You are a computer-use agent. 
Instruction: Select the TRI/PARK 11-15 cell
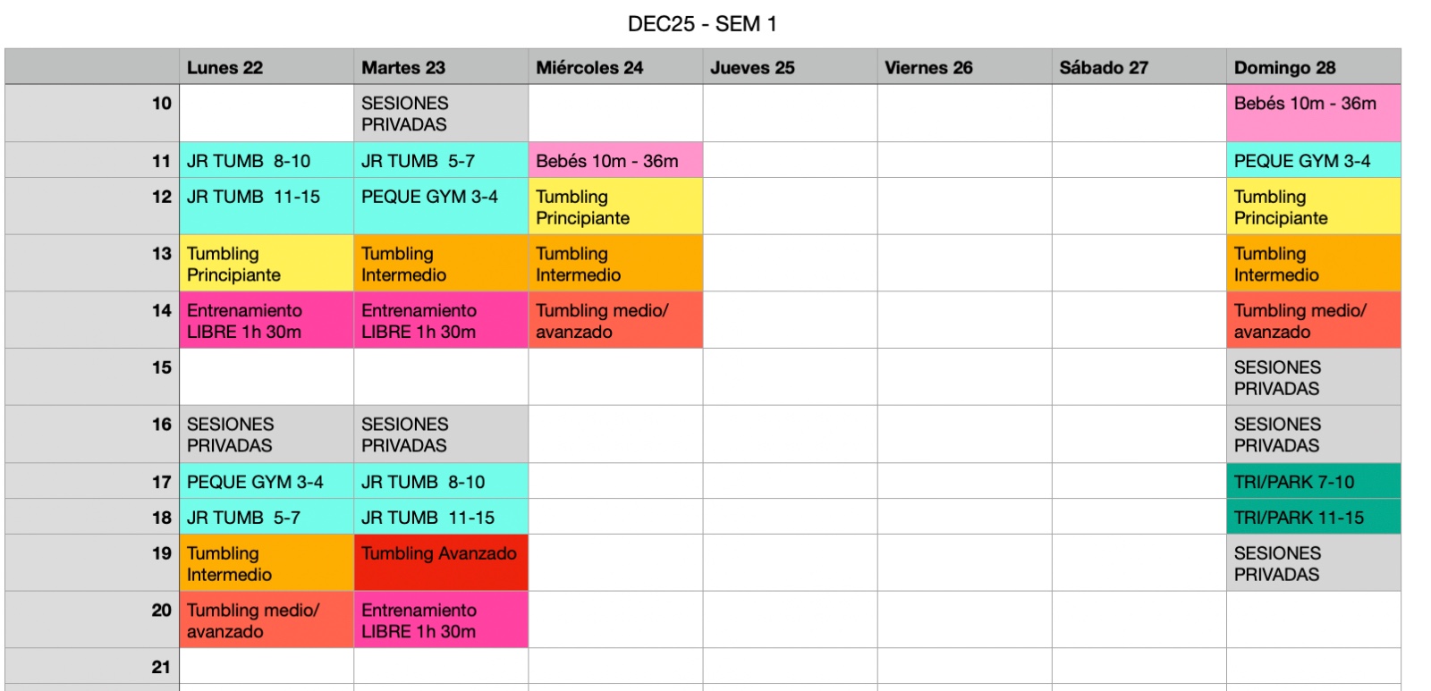[x=1312, y=518]
